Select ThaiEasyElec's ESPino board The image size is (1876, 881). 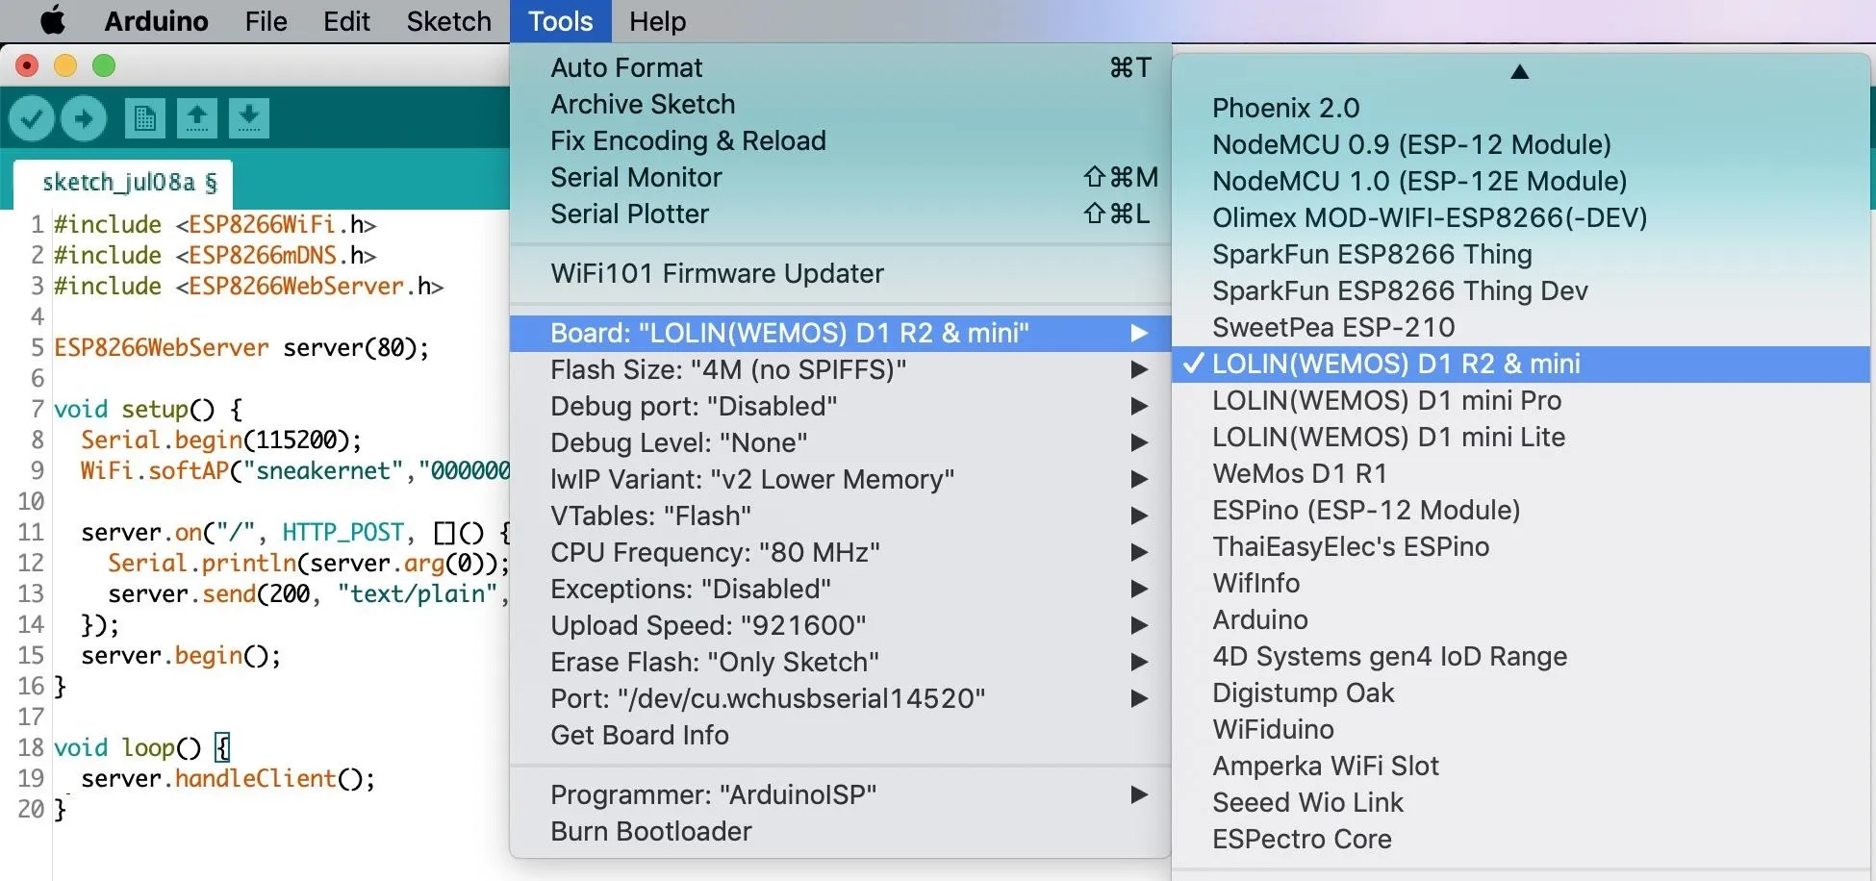[x=1521, y=546]
